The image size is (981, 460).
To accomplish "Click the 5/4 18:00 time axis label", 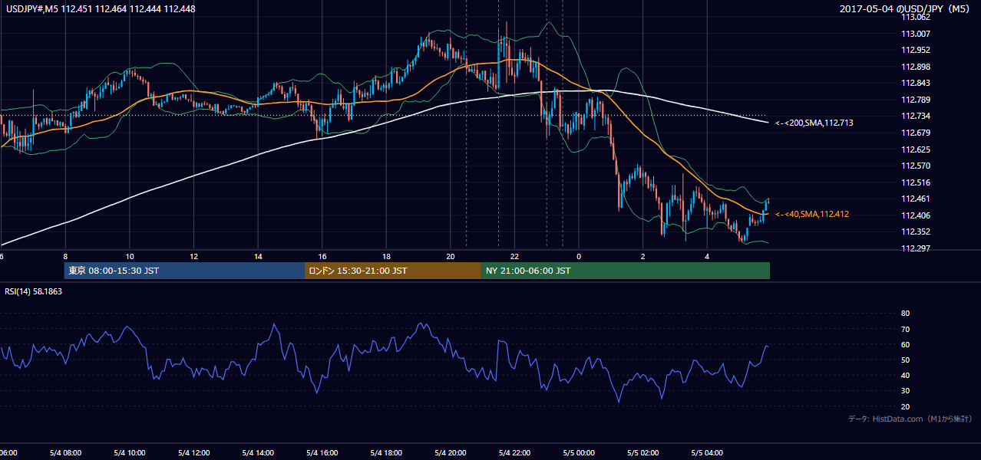I will coord(386,453).
